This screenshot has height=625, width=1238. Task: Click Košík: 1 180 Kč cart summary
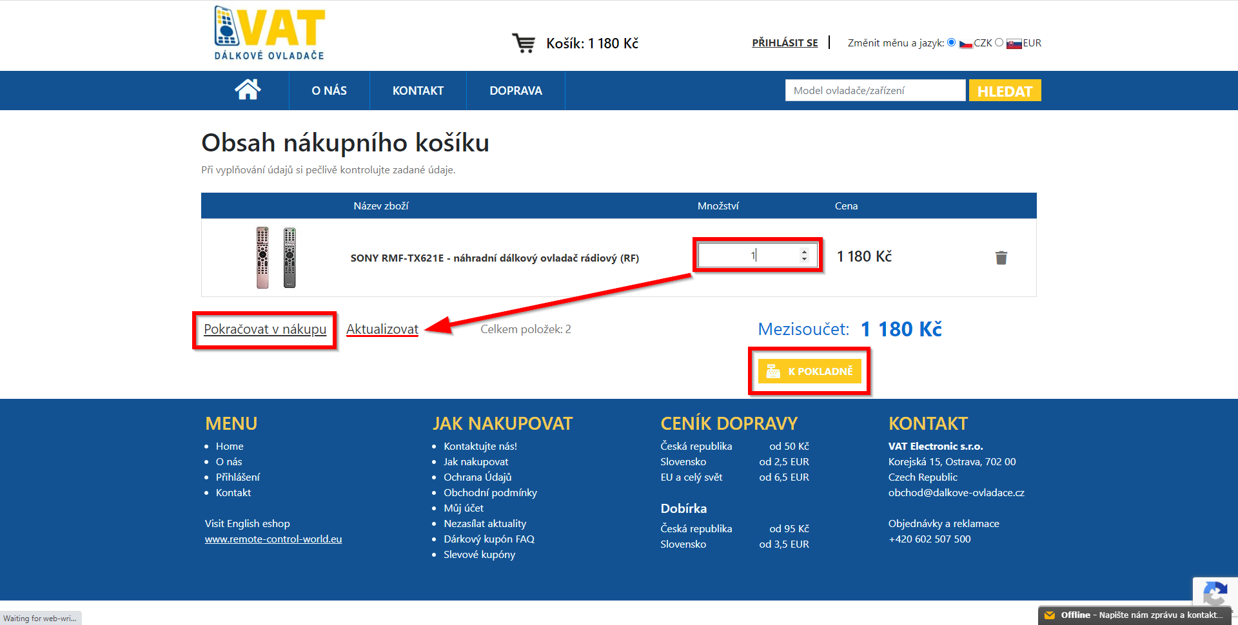(592, 43)
